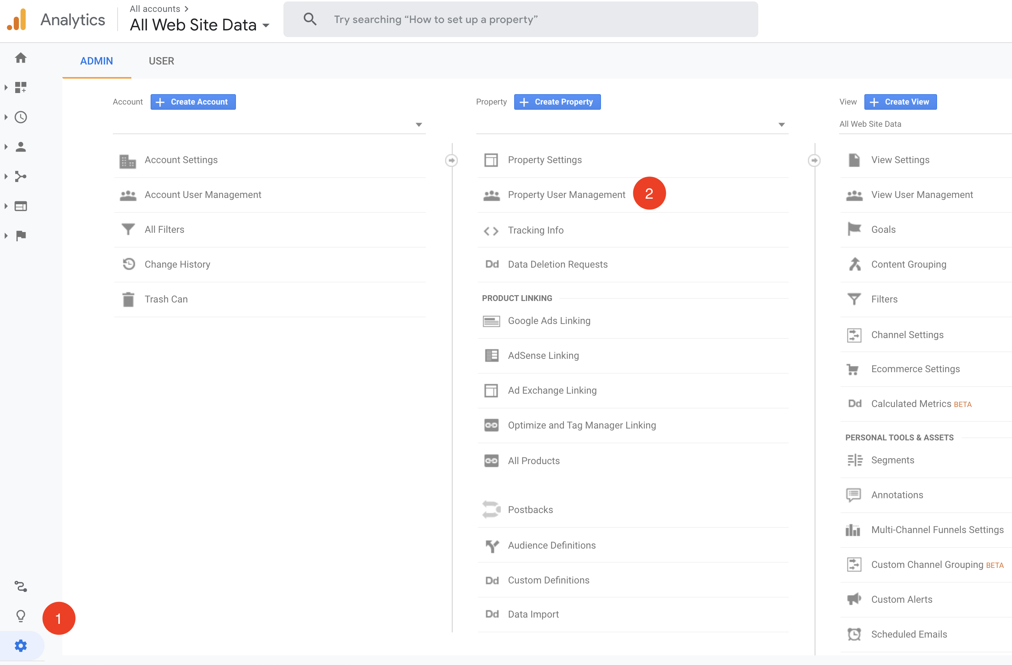Click the Admin gear icon
Screen dimensions: 1012x665
[x=20, y=646]
